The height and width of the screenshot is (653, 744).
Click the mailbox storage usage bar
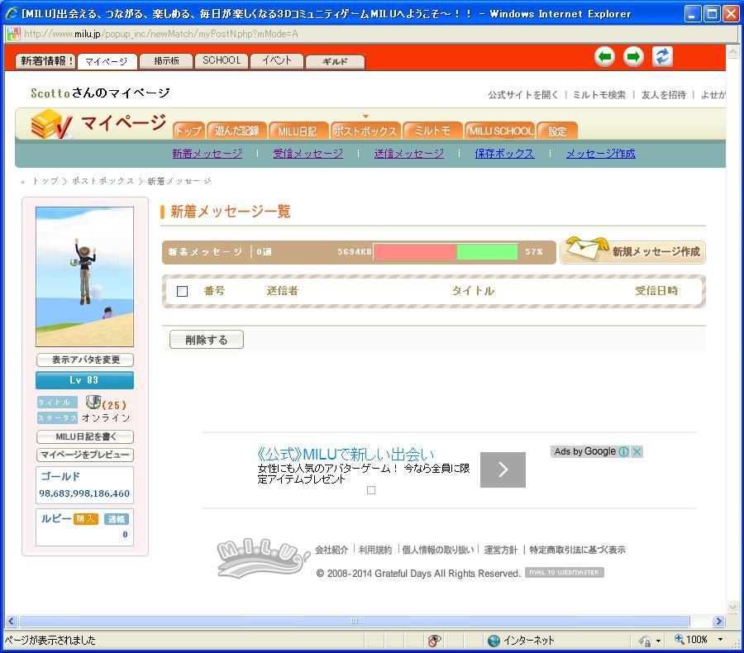[445, 252]
